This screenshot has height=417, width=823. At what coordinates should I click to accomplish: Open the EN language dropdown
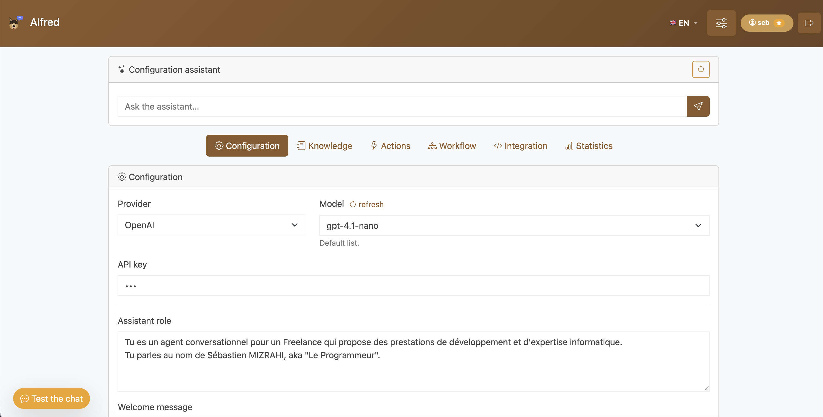[683, 23]
